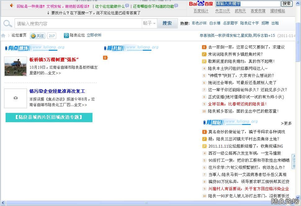Click the blue 陆良论坛 listen icon
The height and width of the screenshot is (206, 301).
coord(66,36)
